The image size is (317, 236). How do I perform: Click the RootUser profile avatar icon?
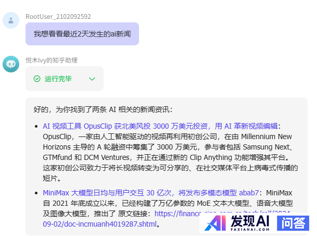(x=11, y=20)
